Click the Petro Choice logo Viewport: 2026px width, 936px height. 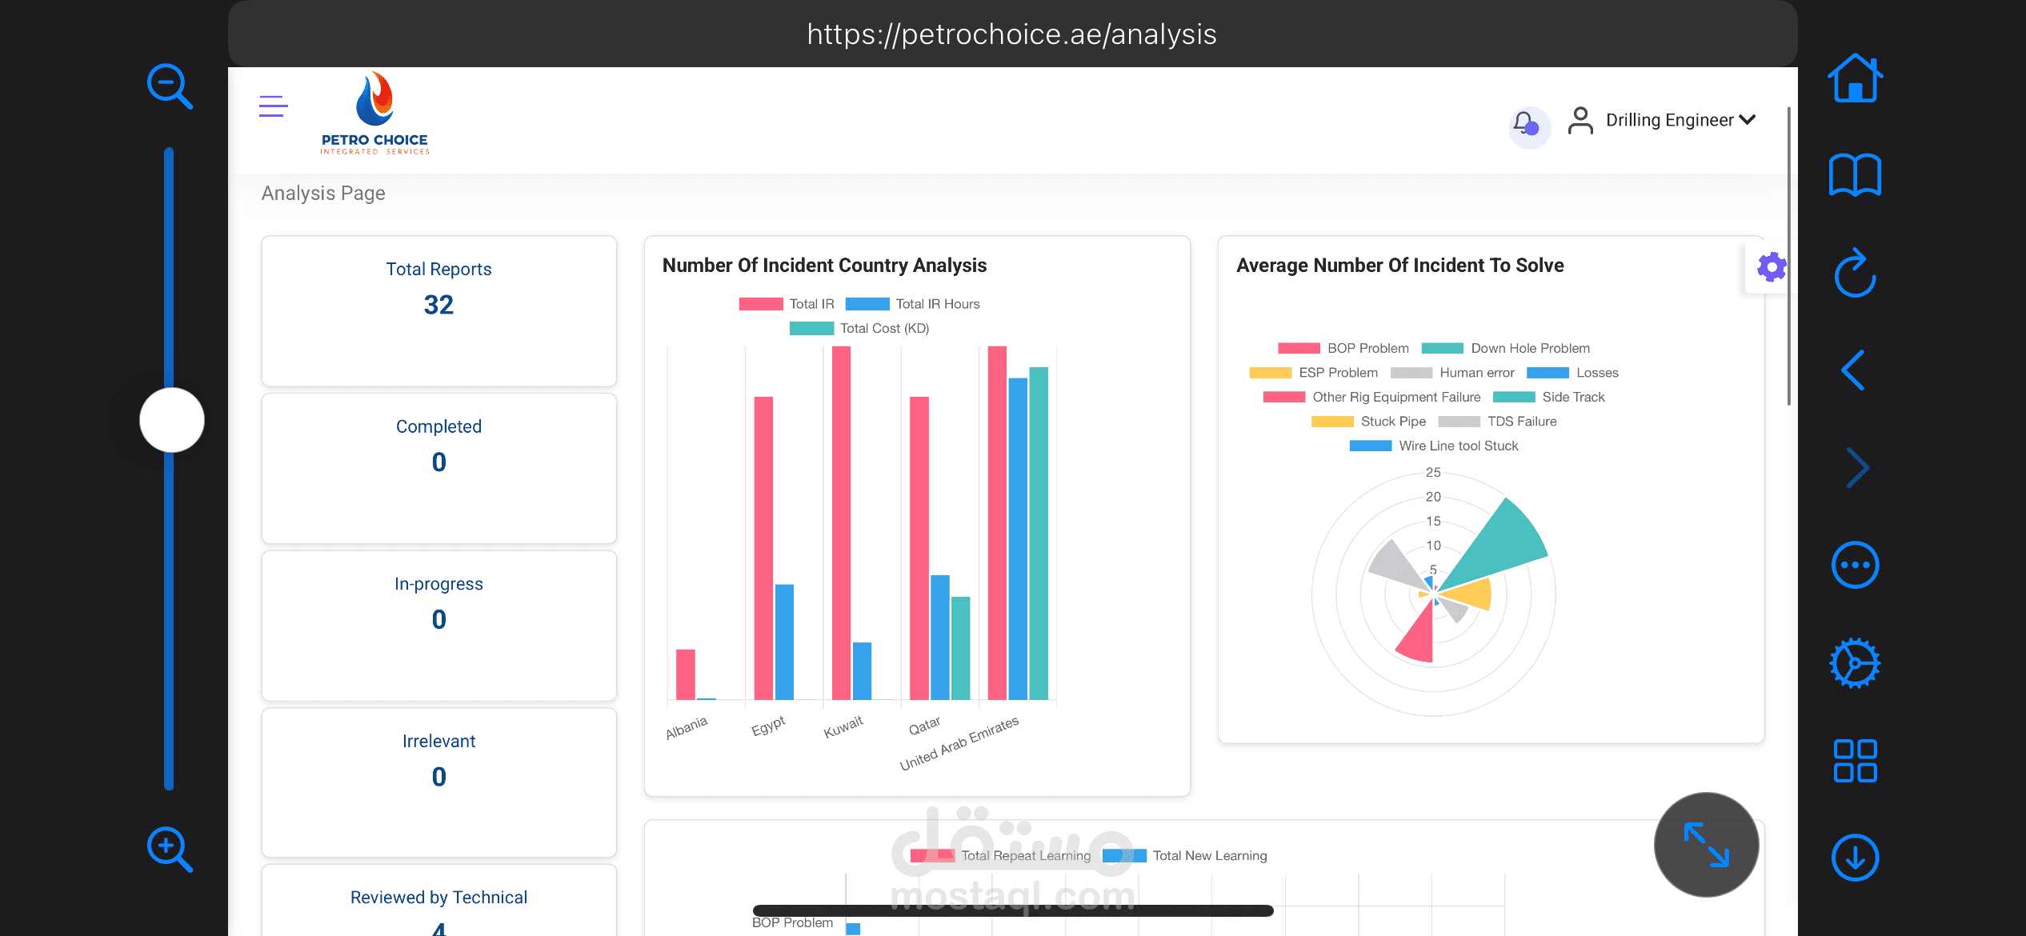click(x=374, y=113)
